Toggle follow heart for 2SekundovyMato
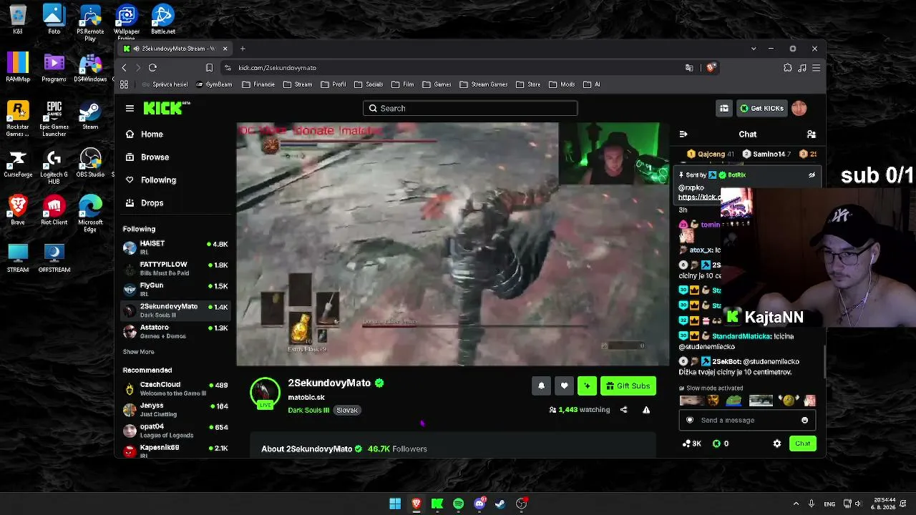This screenshot has width=916, height=515. 564,386
